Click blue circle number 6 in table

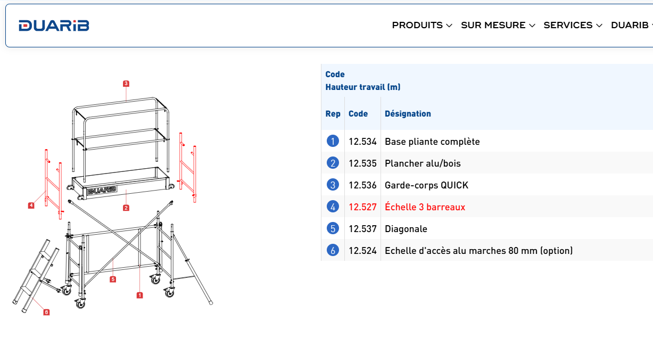(333, 251)
